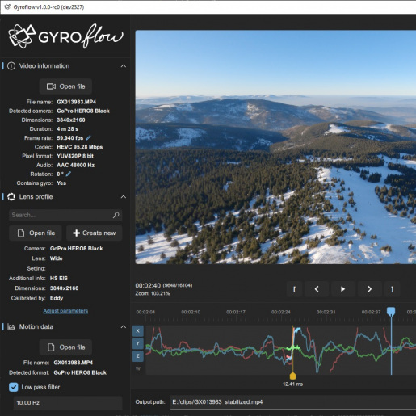Click the Motion data GX013983.MP4 file name
The height and width of the screenshot is (416, 416).
pos(73,363)
